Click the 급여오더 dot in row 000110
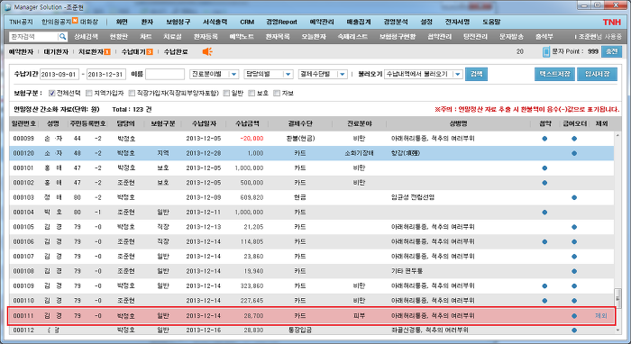The width and height of the screenshot is (631, 344). point(574,301)
